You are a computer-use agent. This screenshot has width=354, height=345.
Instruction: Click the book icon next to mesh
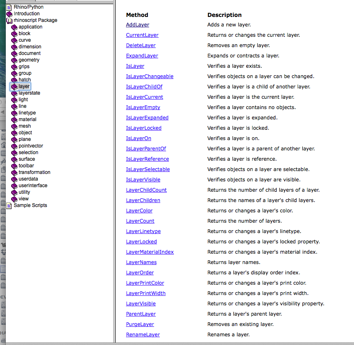click(x=14, y=126)
